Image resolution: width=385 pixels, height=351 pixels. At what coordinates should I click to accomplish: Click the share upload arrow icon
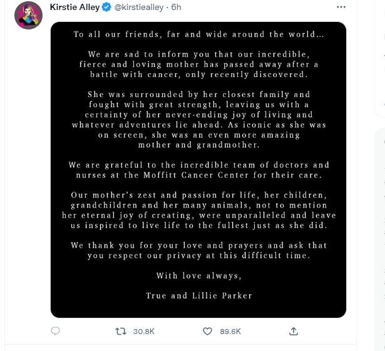coord(292,330)
